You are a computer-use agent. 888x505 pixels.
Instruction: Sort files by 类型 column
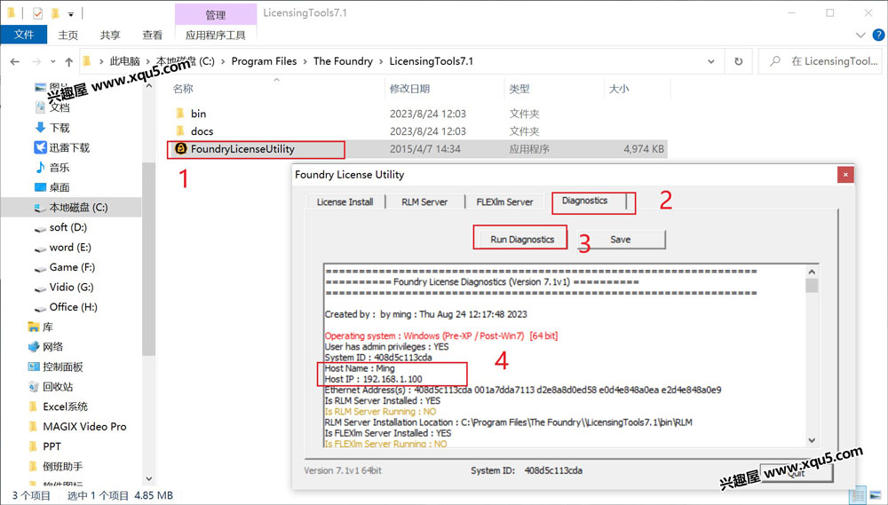[x=519, y=89]
